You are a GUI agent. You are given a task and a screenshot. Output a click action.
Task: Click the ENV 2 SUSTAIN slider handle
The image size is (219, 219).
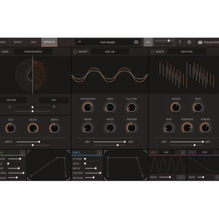100,173
